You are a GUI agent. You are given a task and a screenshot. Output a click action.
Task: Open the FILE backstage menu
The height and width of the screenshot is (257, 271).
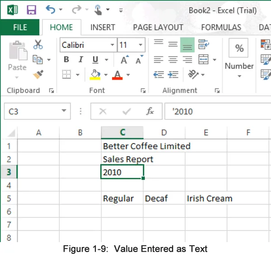20,28
